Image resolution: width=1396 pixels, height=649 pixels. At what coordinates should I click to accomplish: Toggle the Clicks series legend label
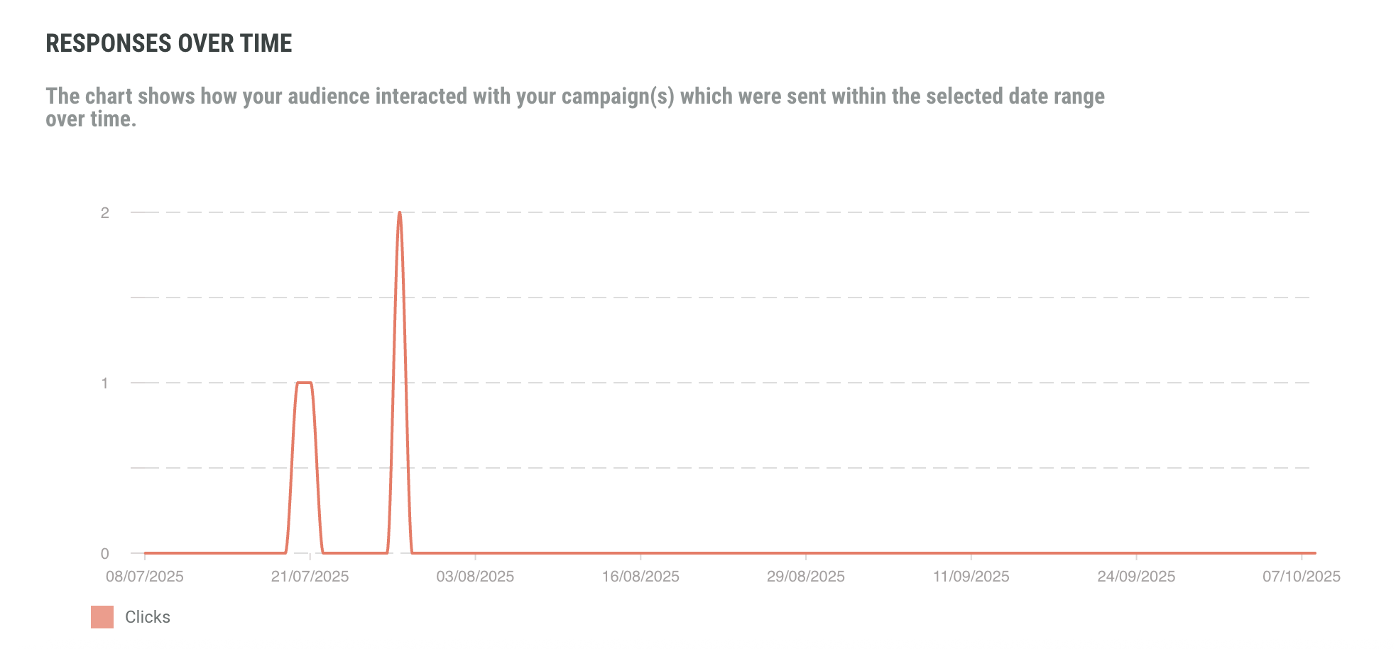click(x=148, y=617)
